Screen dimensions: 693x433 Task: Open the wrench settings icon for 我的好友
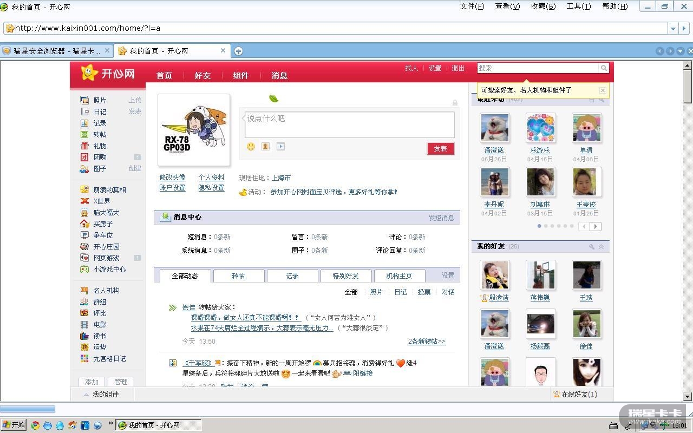click(x=592, y=246)
